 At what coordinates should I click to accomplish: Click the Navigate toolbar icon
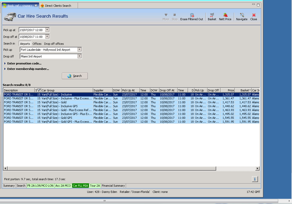tap(242, 15)
